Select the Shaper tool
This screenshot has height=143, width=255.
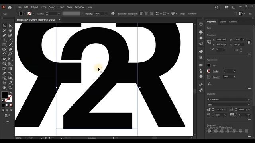pyautogui.click(x=4, y=49)
